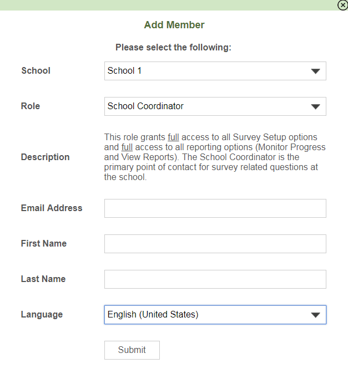This screenshot has width=348, height=379.
Task: Select the Last Name input box
Action: [215, 279]
